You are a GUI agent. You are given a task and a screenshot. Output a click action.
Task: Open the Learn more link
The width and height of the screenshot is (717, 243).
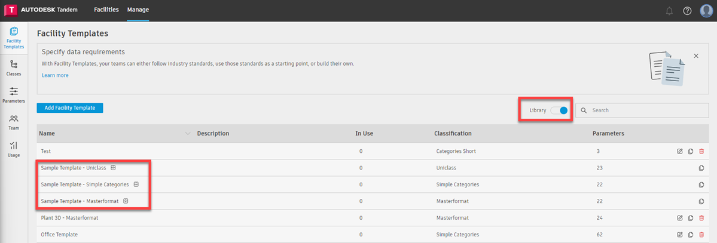point(55,75)
